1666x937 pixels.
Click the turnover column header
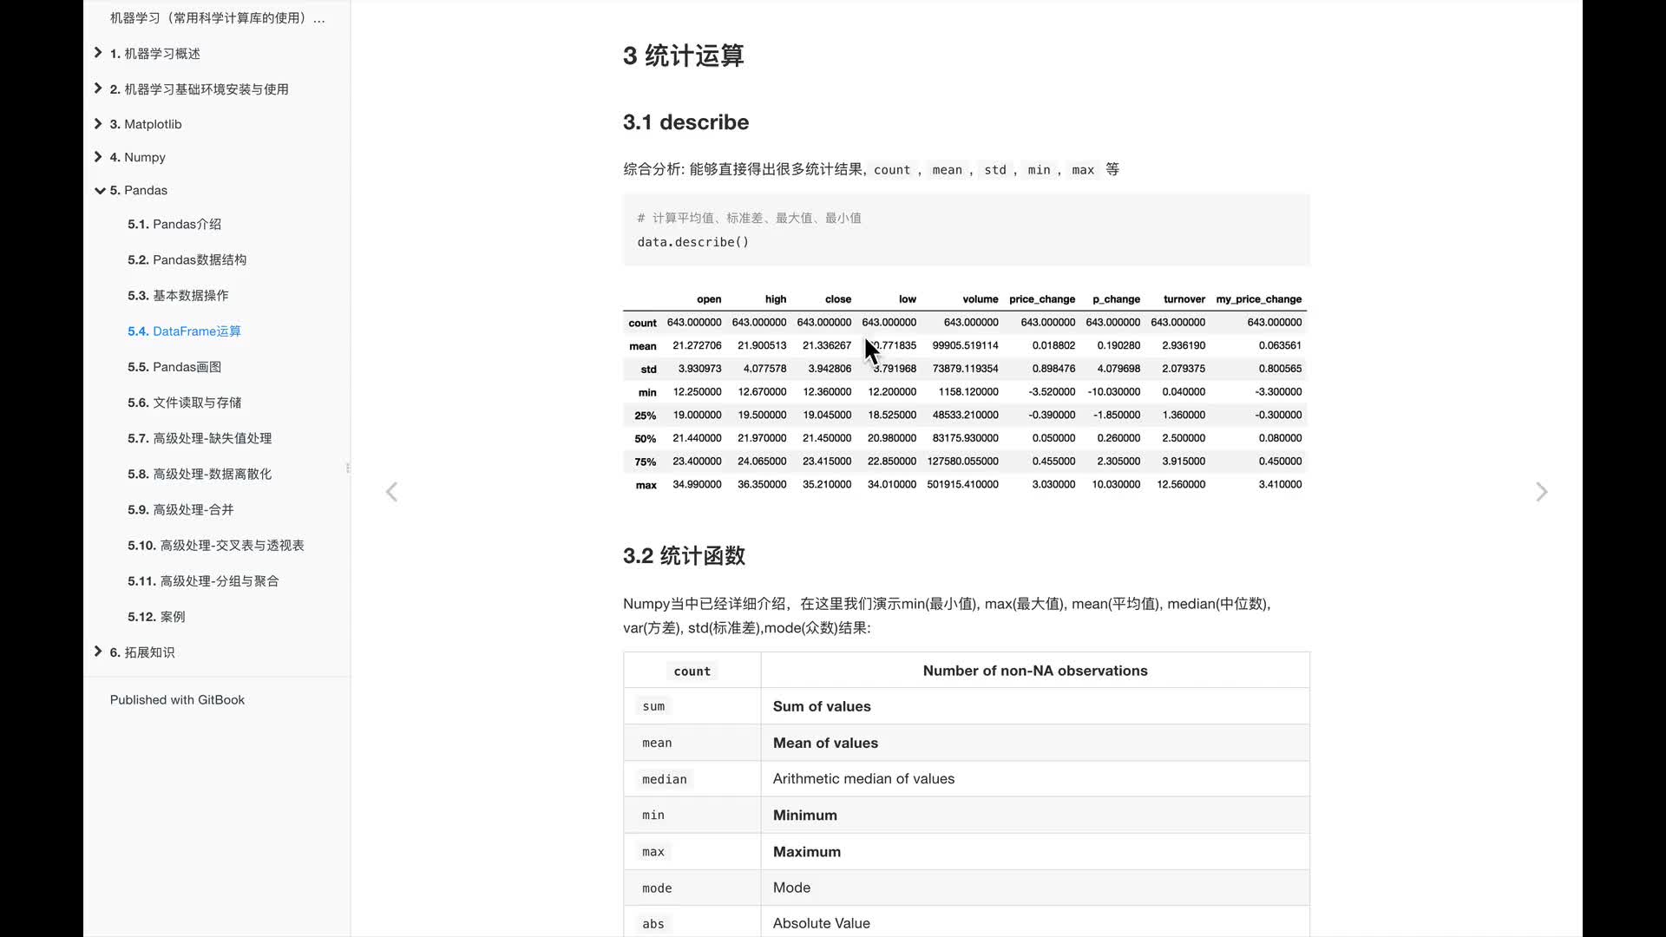(x=1184, y=299)
